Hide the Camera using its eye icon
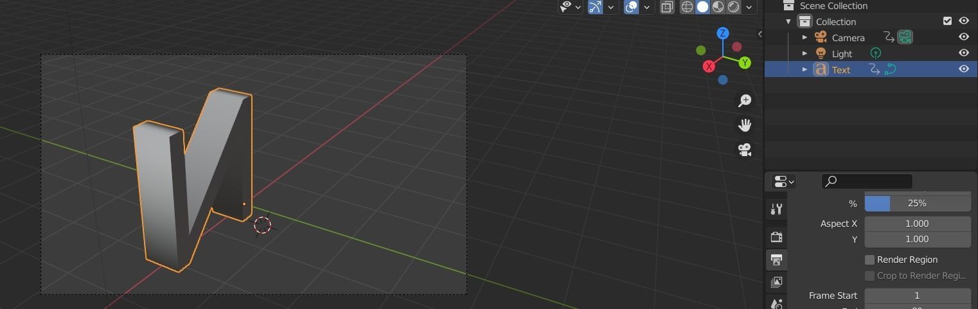 964,37
